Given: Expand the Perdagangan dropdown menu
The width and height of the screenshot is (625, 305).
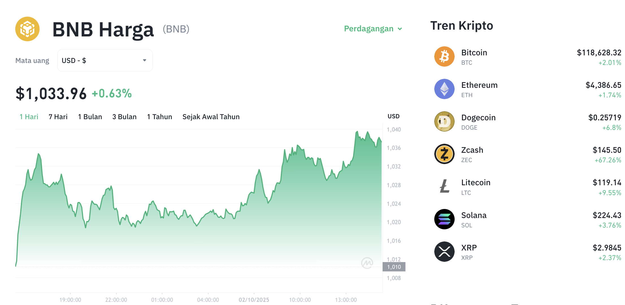Looking at the screenshot, I should [373, 29].
